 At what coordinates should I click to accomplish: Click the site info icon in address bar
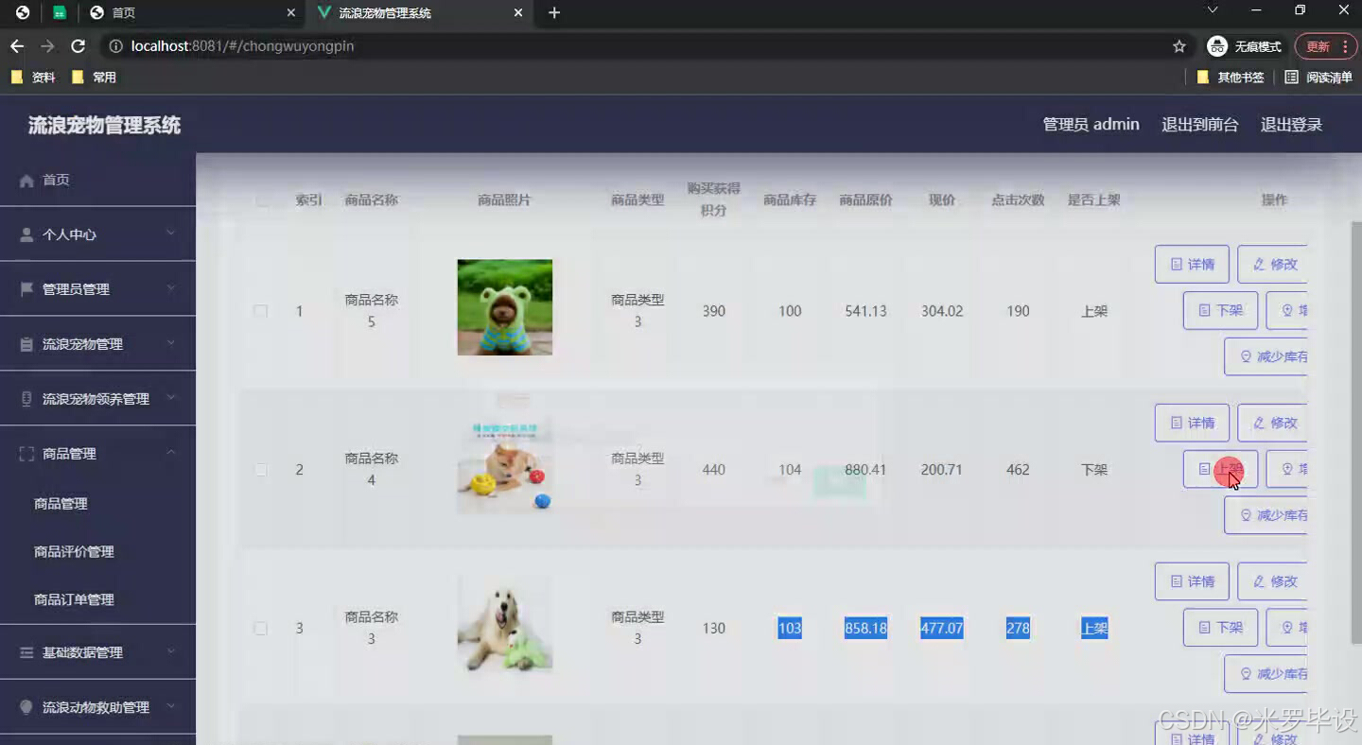coord(115,46)
